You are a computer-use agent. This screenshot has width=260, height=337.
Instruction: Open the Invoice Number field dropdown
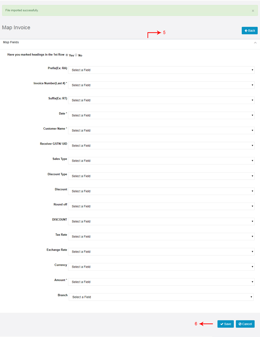[161, 85]
